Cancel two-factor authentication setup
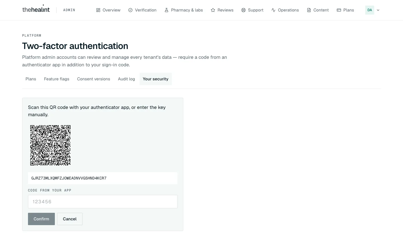 tap(70, 219)
